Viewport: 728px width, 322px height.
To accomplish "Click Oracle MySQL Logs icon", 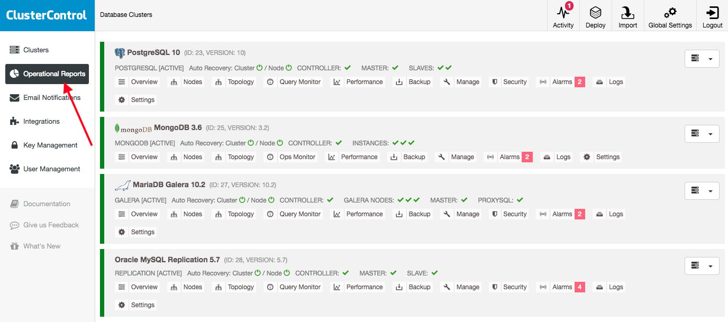I will 599,287.
